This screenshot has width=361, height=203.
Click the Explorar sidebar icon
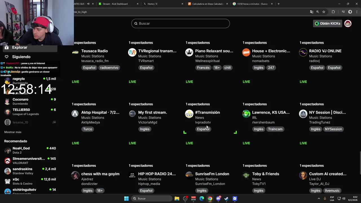pos(6,47)
